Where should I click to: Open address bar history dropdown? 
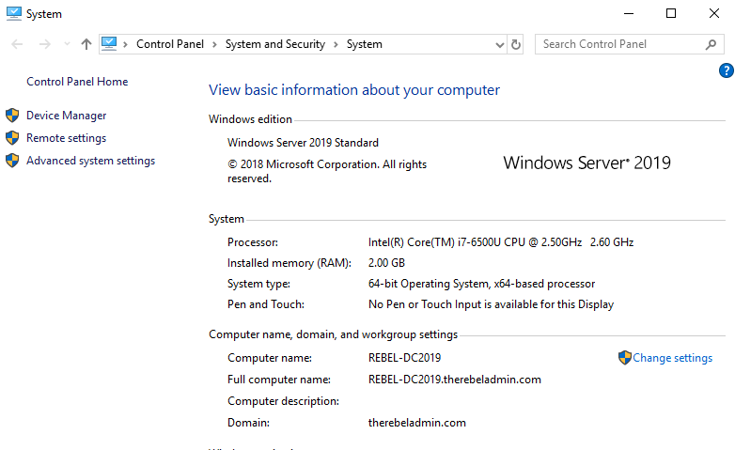[500, 44]
